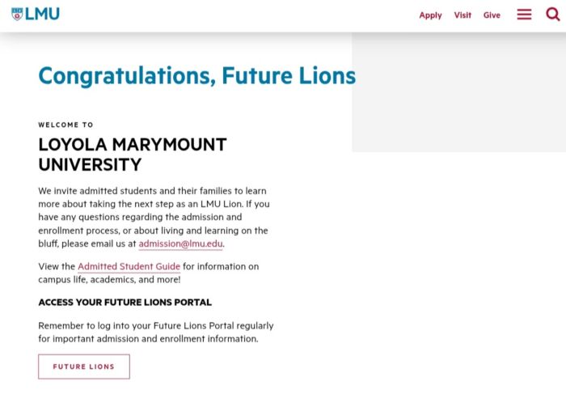Open the Admitted Student Guide link
The image size is (566, 411).
pos(129,266)
